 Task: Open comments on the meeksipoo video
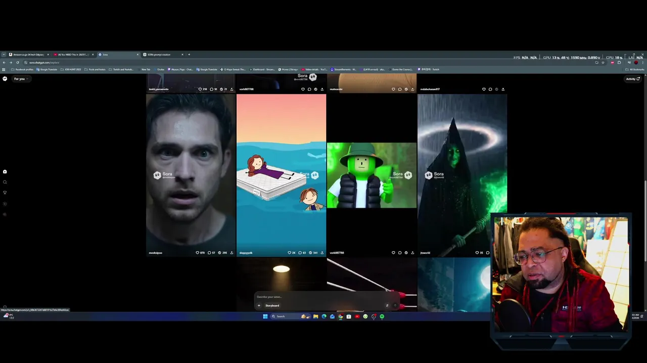pos(210,253)
